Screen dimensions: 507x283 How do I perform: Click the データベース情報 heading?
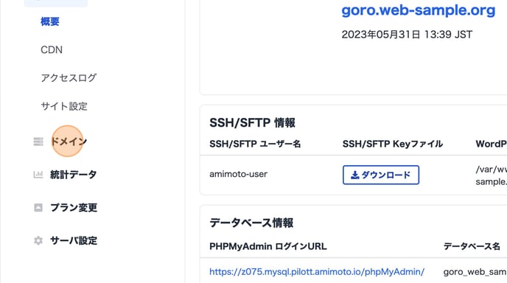[x=251, y=223]
